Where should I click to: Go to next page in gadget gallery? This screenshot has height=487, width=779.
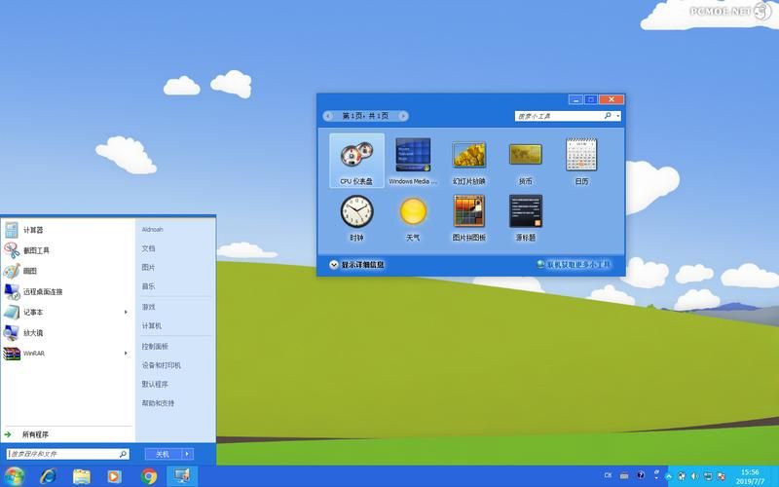403,116
